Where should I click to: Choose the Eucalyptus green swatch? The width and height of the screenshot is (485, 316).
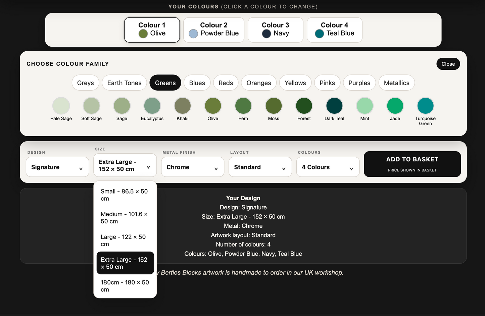click(152, 106)
